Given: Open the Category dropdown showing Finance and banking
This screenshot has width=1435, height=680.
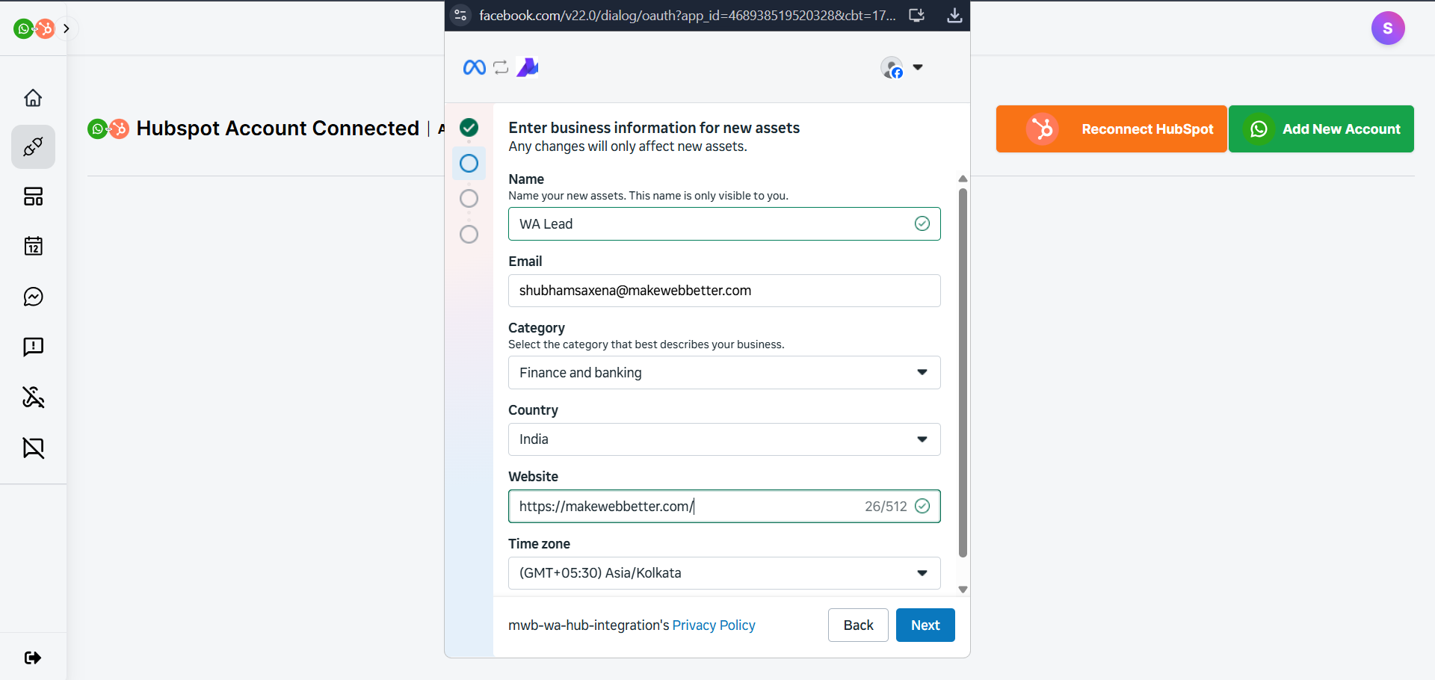Looking at the screenshot, I should click(723, 372).
